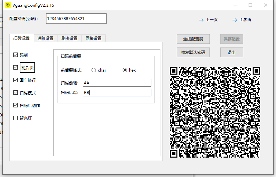Toggle the 扫码后动作 checkbox

click(x=15, y=105)
